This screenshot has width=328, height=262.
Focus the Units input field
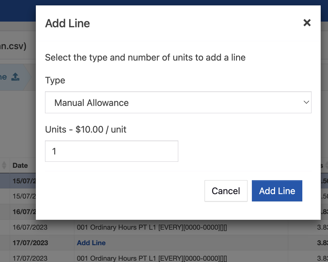coord(112,151)
